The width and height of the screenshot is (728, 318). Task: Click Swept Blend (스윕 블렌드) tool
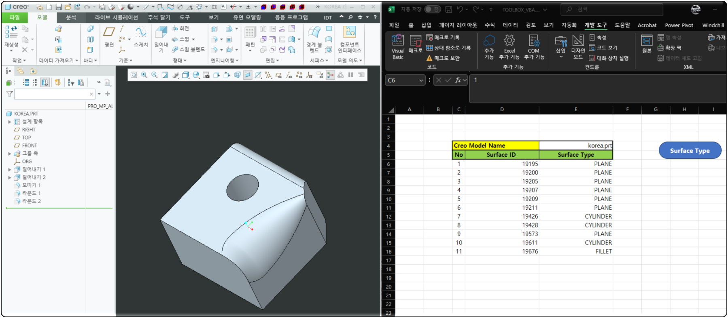[x=188, y=49]
